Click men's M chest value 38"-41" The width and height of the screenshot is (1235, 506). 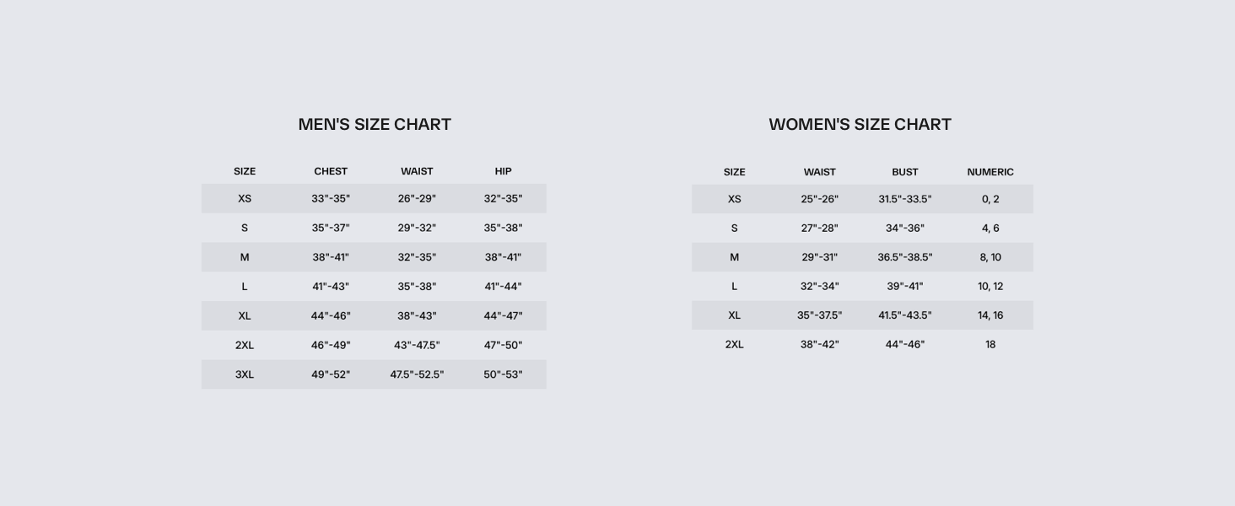click(x=331, y=257)
